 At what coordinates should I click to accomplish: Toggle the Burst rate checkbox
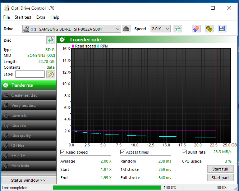point(184,152)
